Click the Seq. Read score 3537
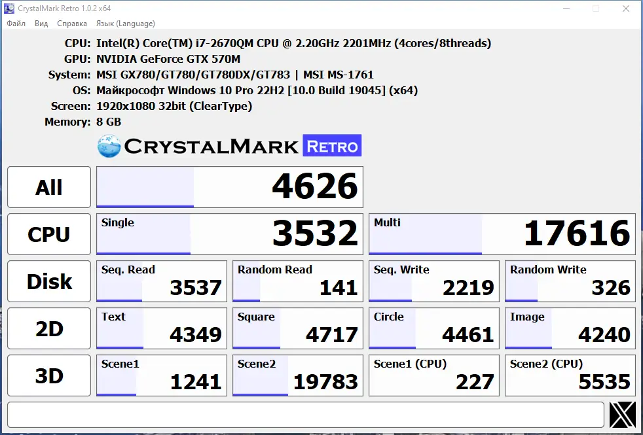 (162, 281)
